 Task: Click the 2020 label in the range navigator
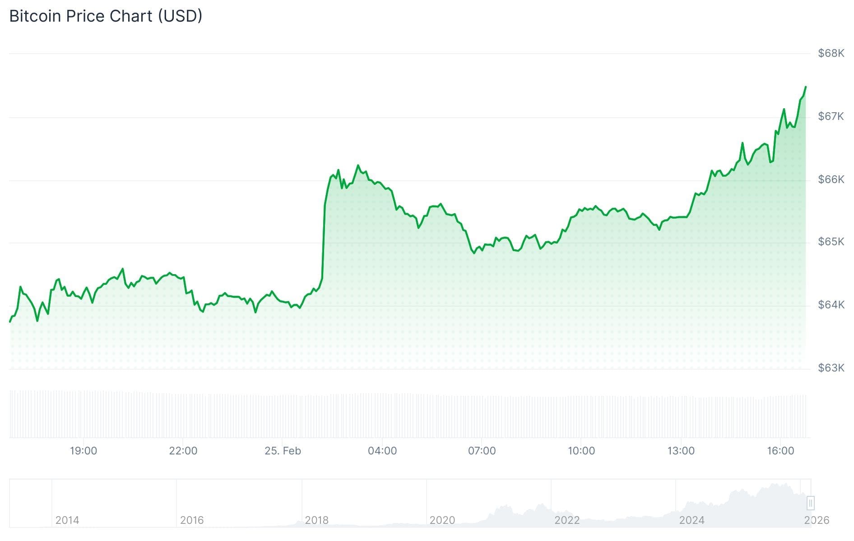[x=442, y=520]
